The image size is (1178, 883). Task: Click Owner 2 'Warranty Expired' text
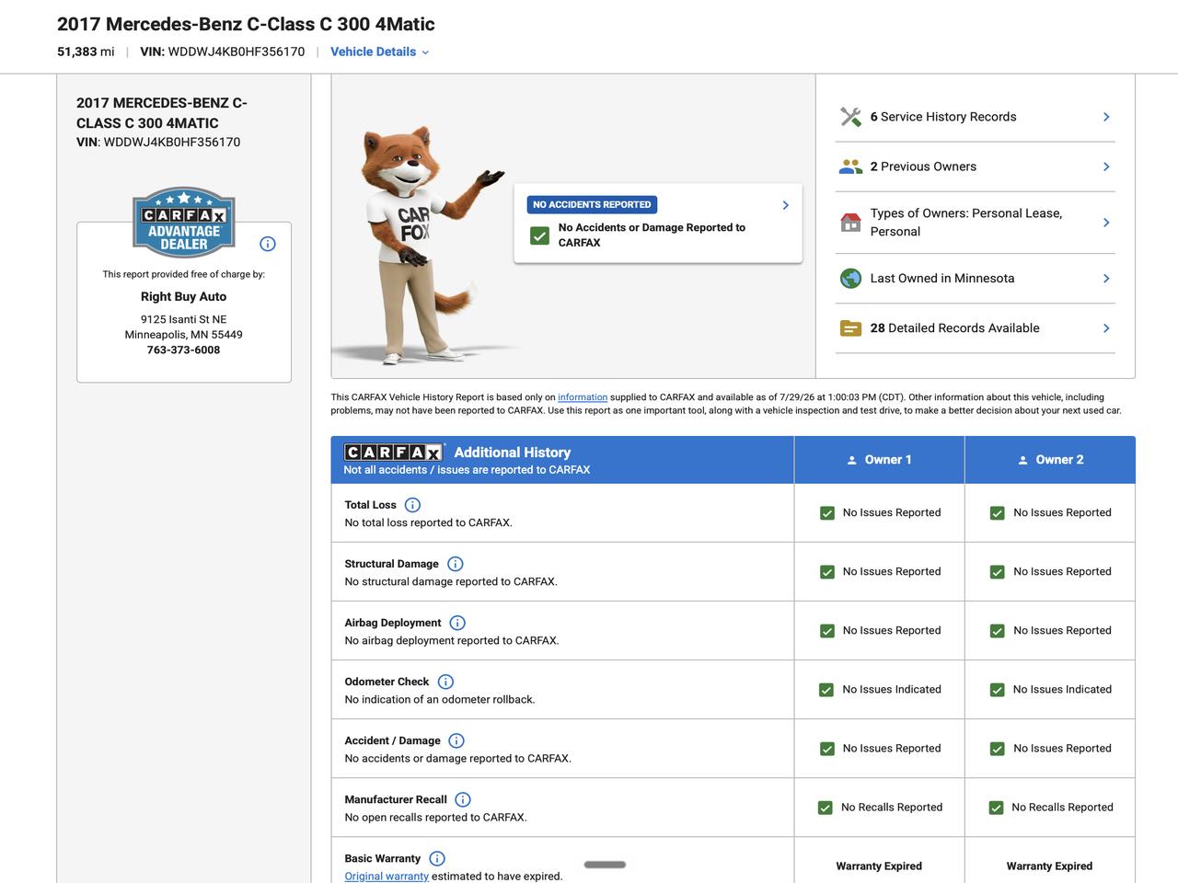[x=1049, y=866]
